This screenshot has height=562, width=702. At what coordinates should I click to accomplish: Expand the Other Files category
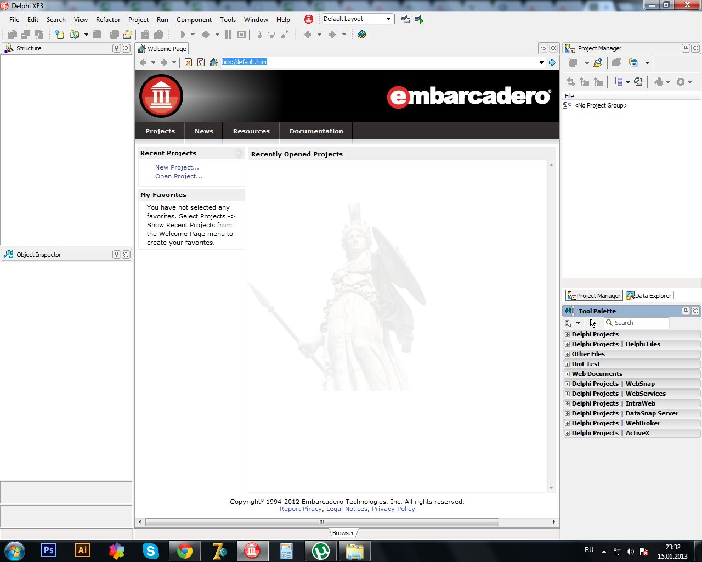point(568,355)
